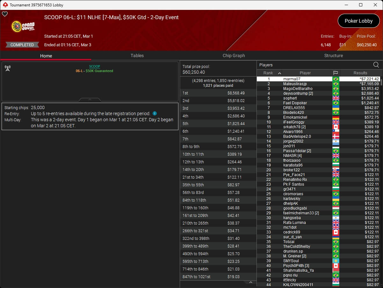Click marma07's Brazil flag icon
This screenshot has width=383, height=288.
(336, 79)
